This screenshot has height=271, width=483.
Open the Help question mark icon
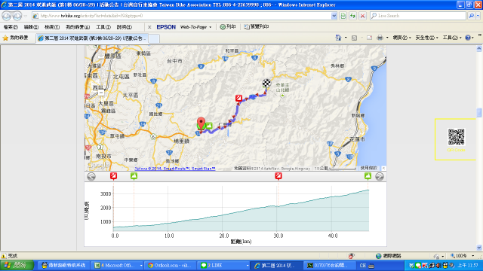(468, 38)
